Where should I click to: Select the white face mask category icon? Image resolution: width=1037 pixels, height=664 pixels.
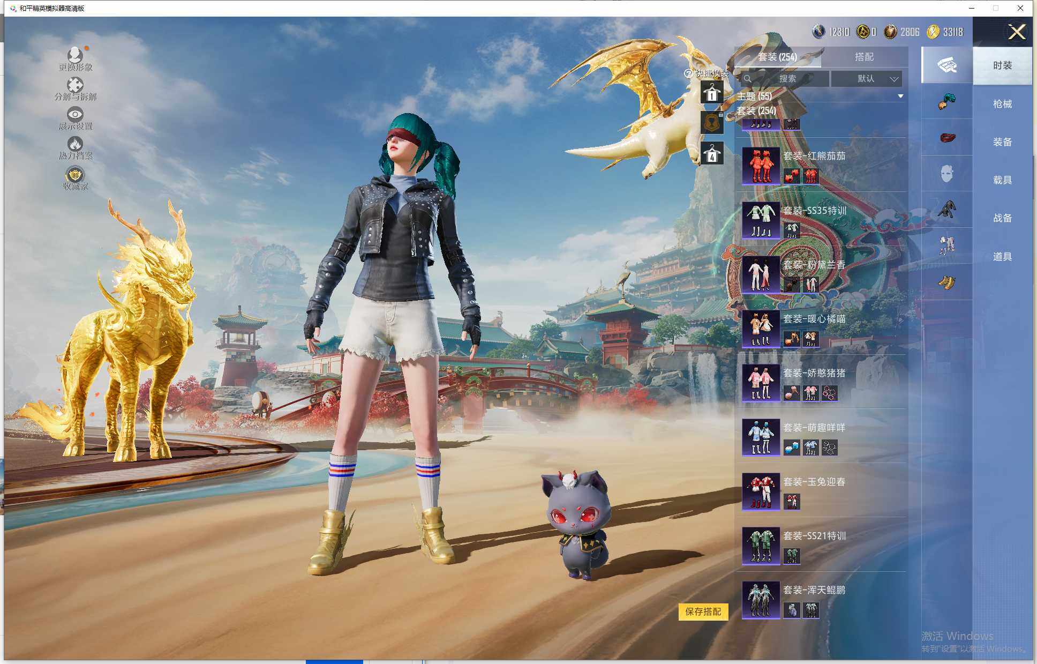(946, 174)
